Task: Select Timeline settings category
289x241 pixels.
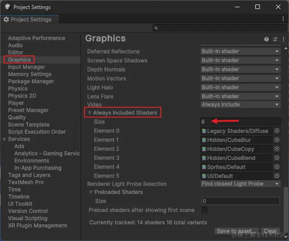Action: coord(19,197)
